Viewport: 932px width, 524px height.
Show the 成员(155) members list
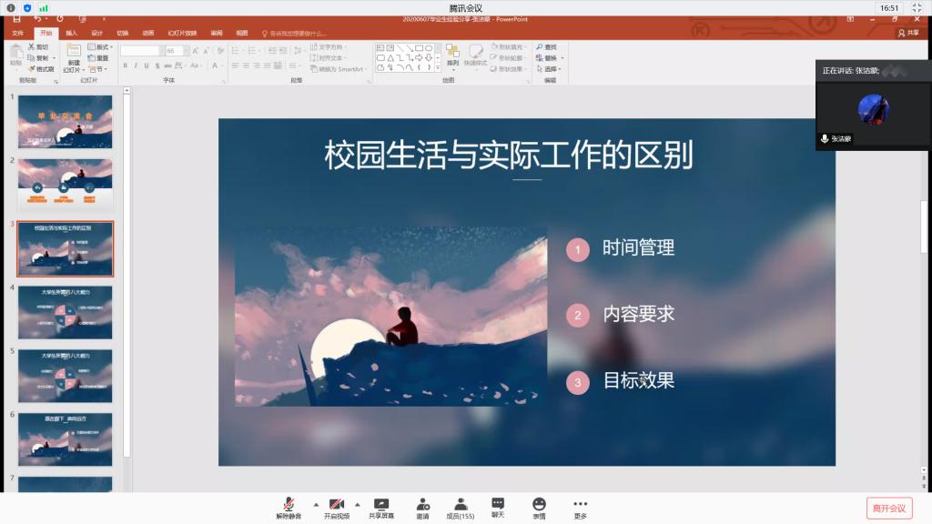460,508
